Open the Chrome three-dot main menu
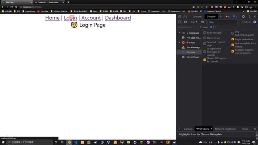This screenshot has height=145, width=258. pos(255,7)
